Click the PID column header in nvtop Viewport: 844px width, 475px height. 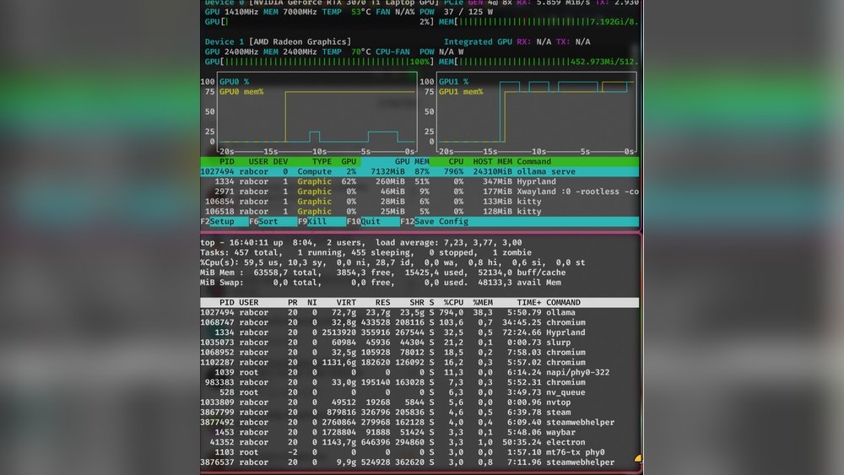pyautogui.click(x=226, y=161)
